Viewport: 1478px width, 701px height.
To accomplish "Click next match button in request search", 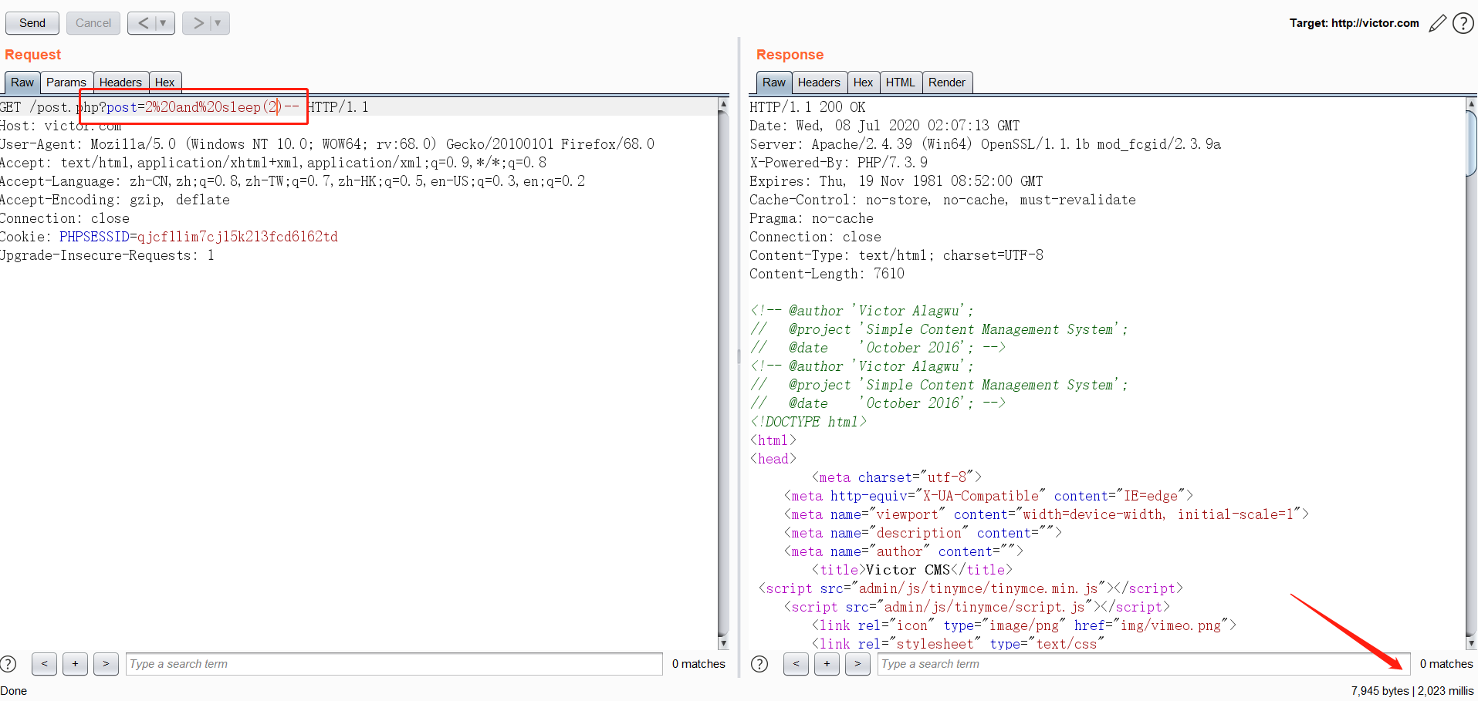I will point(106,664).
